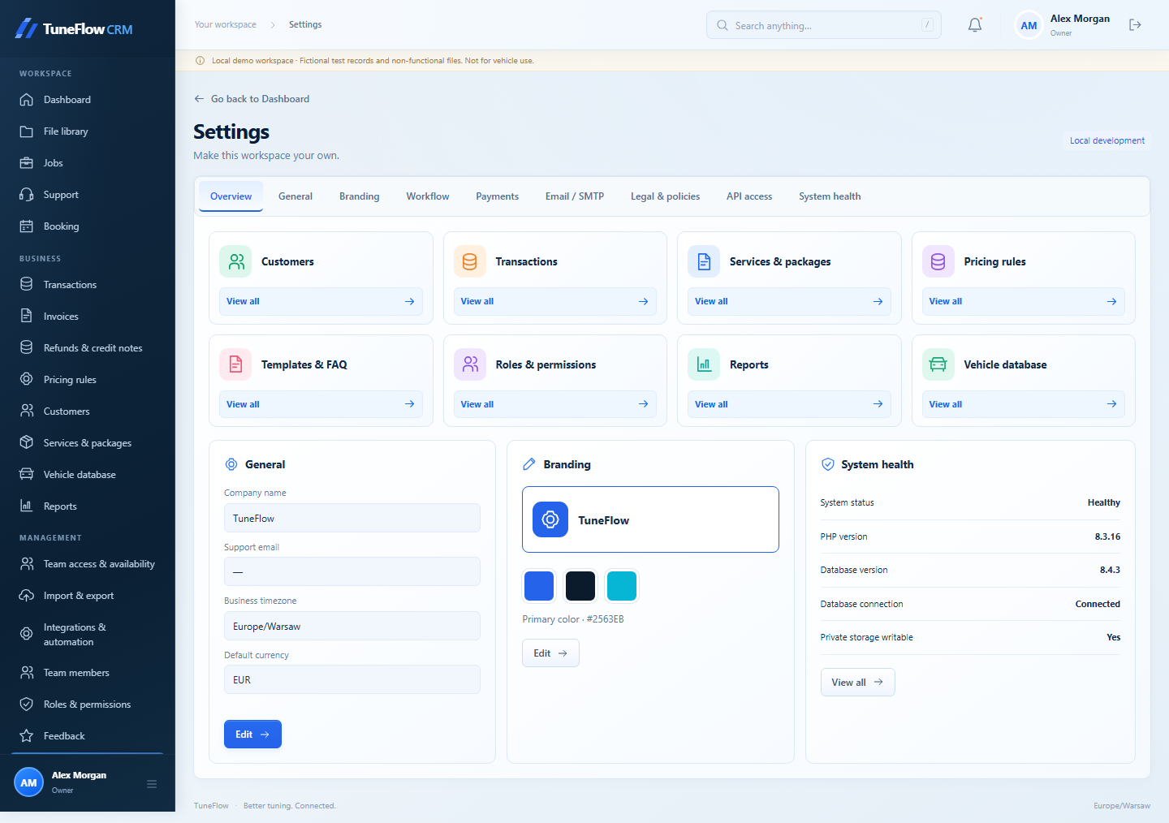Screen dimensions: 1169x823
Task: Click the AM avatar in top header
Action: [1029, 25]
